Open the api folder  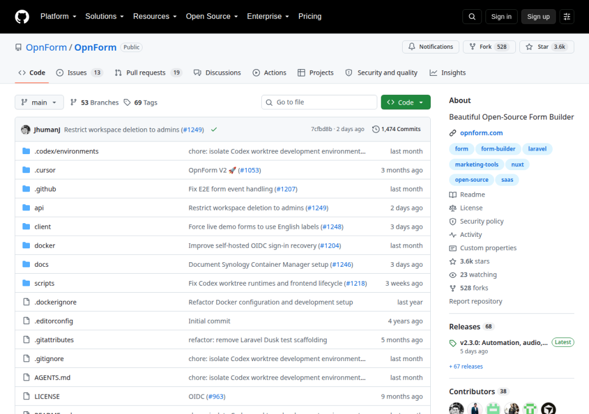coord(39,208)
